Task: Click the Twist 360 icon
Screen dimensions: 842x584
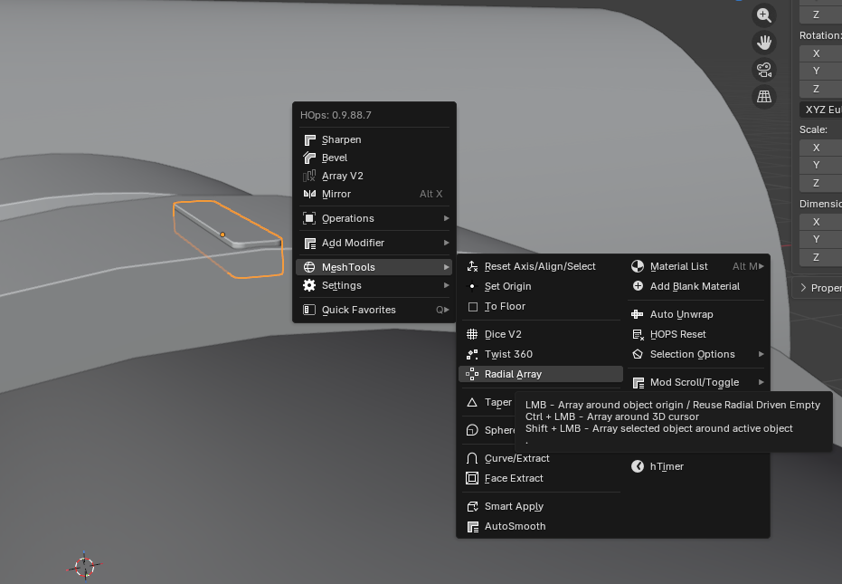Action: pyautogui.click(x=472, y=354)
